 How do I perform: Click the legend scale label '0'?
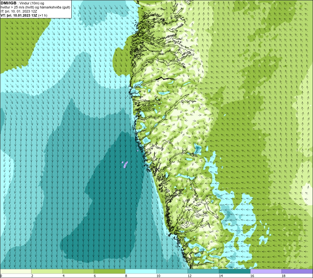click(1, 276)
